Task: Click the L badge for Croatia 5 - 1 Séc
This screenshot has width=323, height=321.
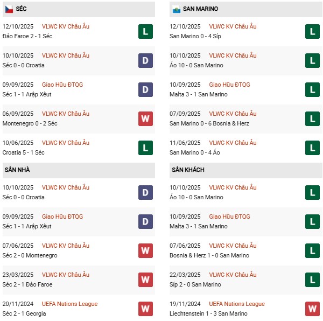Action: point(145,148)
